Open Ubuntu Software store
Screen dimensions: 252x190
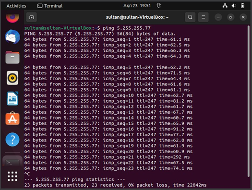point(12,119)
